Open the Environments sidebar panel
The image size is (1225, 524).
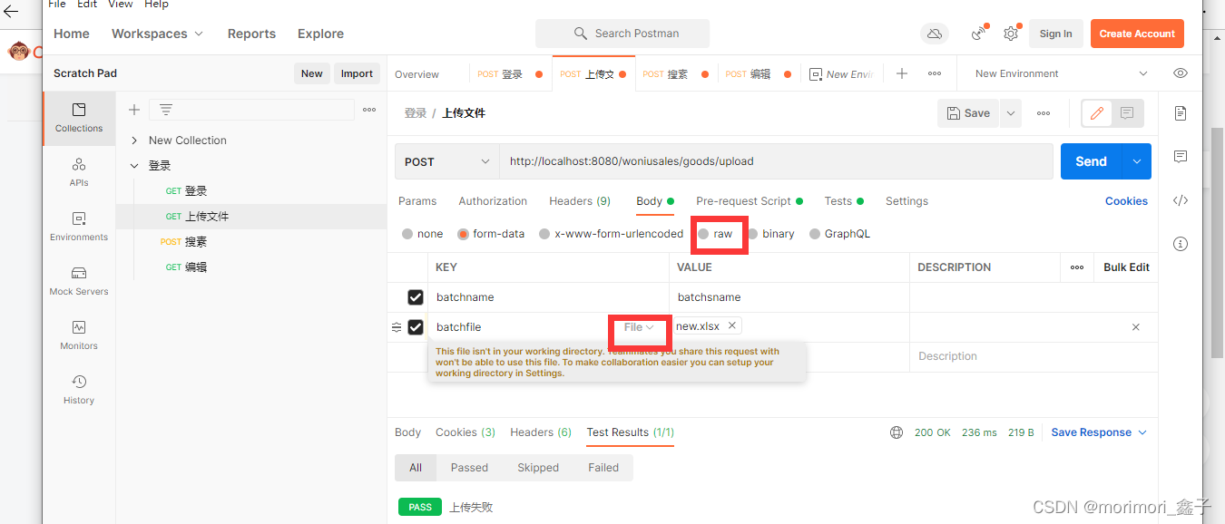tap(79, 227)
